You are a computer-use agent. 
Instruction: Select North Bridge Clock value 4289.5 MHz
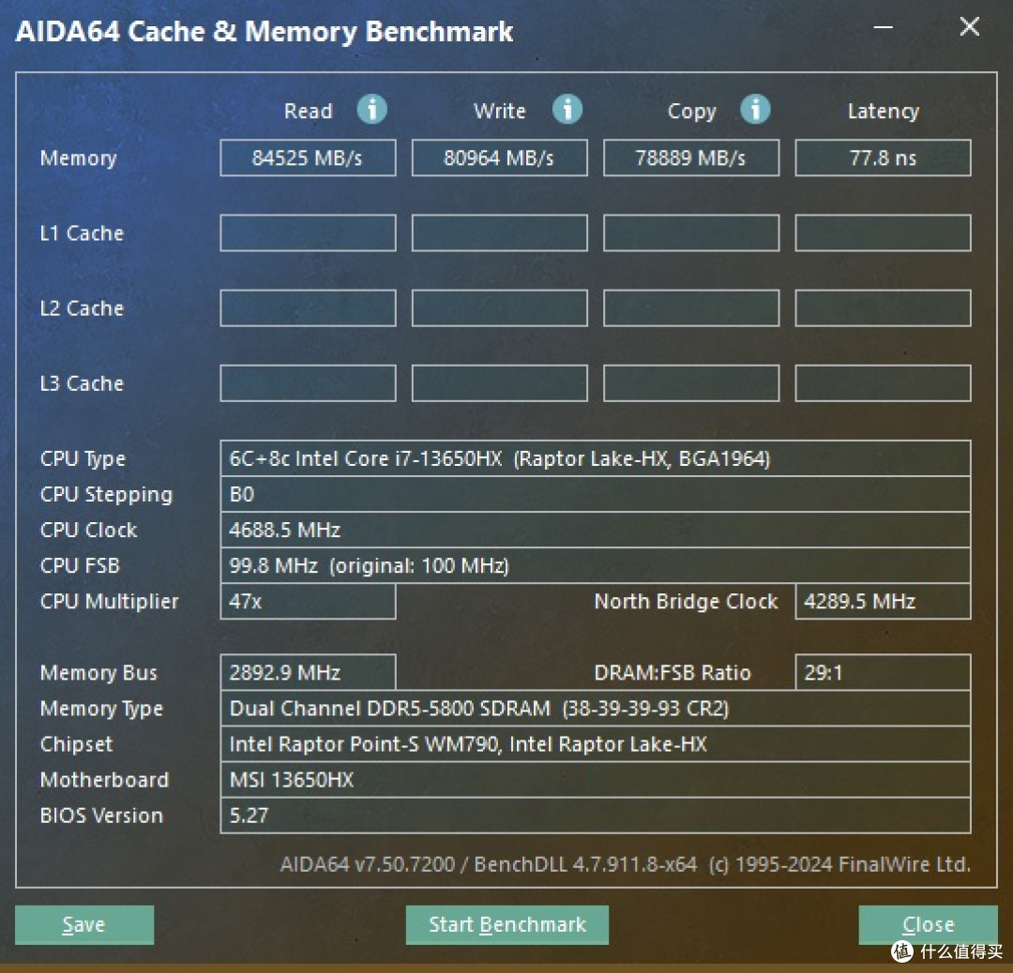pos(884,601)
